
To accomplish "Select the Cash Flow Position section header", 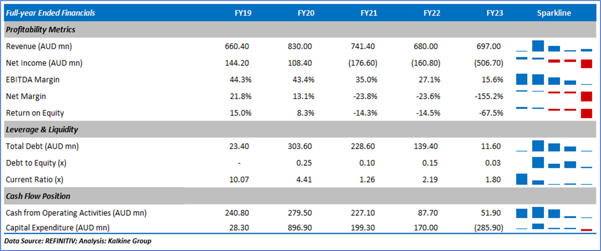I will click(x=38, y=196).
